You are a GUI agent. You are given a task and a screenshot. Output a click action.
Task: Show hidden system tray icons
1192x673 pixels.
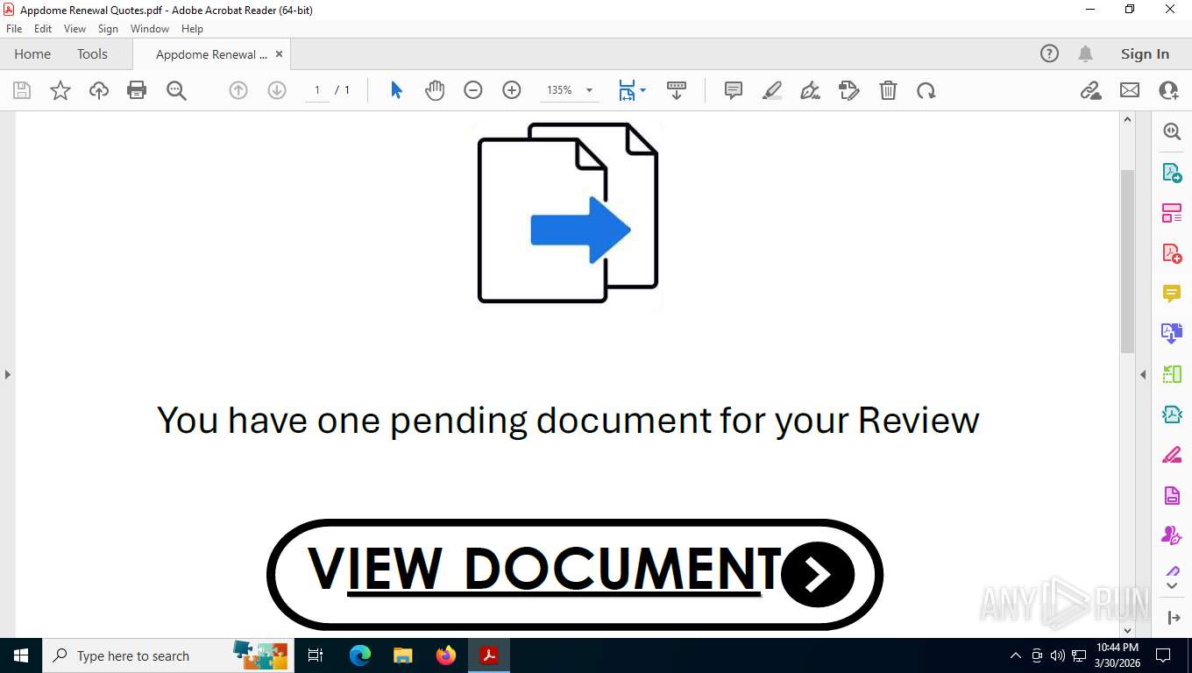[1016, 655]
